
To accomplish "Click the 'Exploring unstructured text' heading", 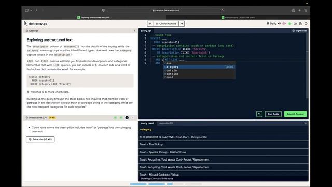I will (50, 40).
